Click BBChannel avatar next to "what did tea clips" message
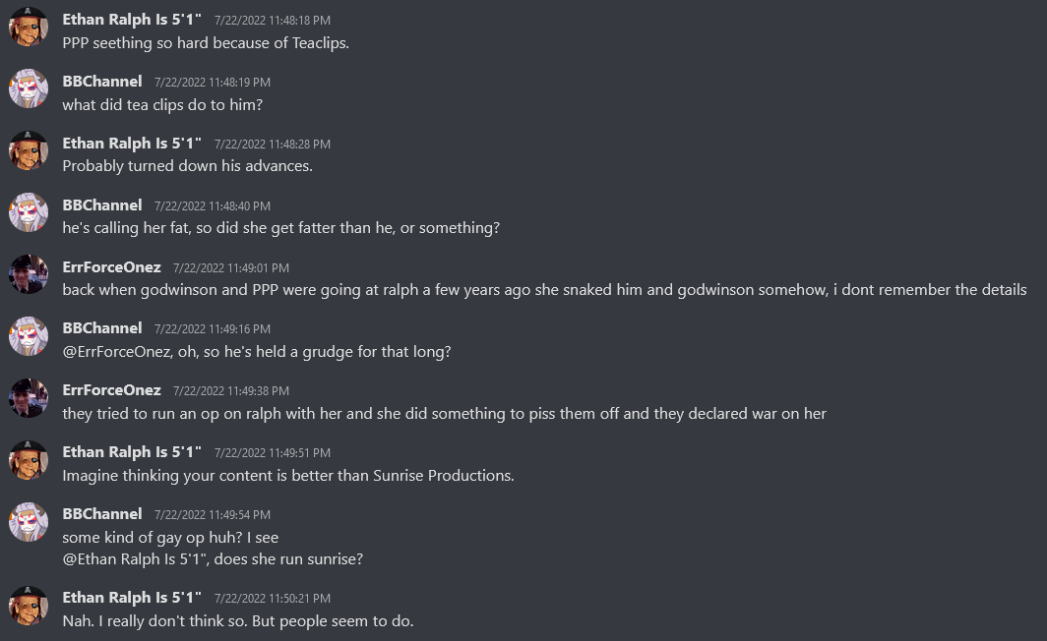1047x641 pixels. (29, 88)
